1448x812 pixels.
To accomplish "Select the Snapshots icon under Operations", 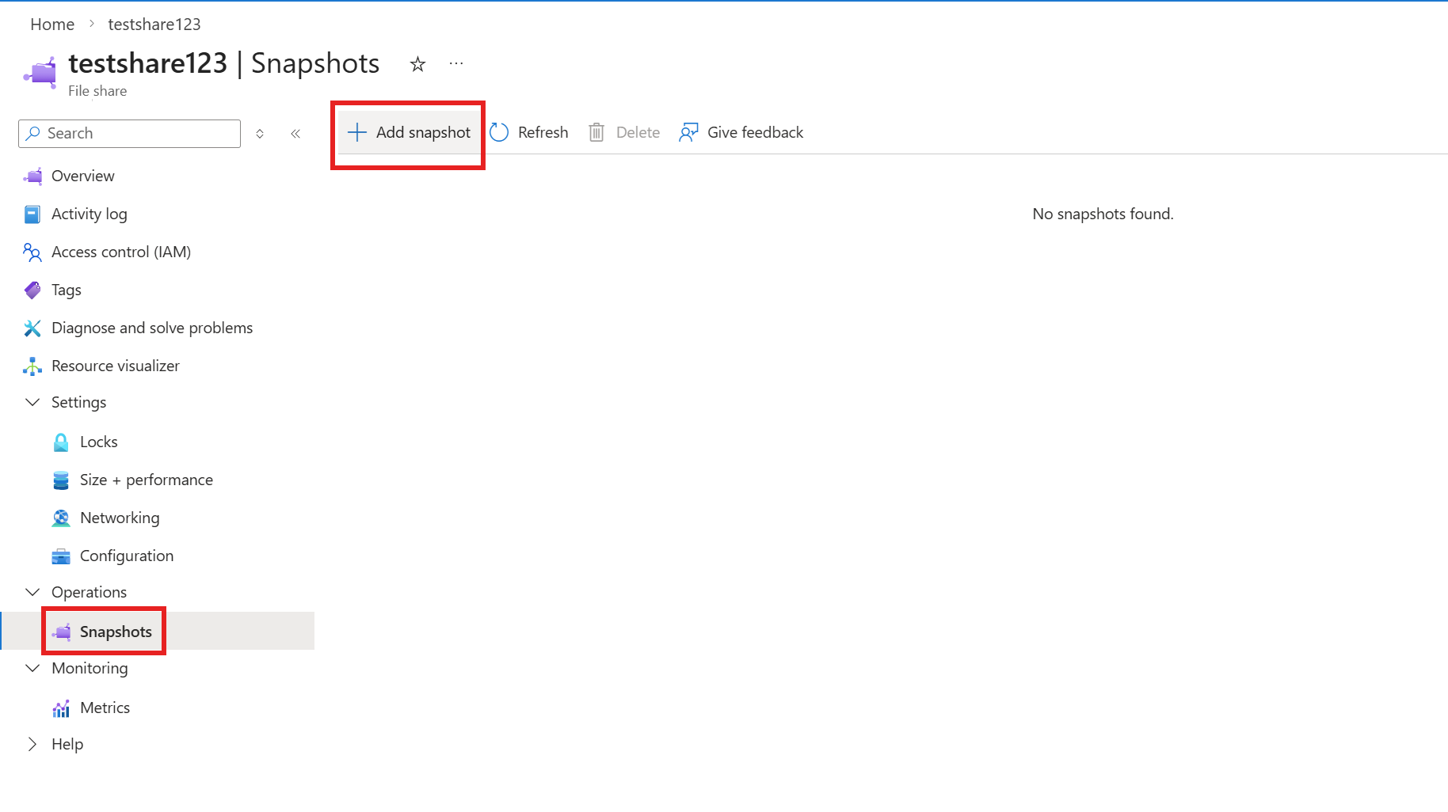I will 62,631.
